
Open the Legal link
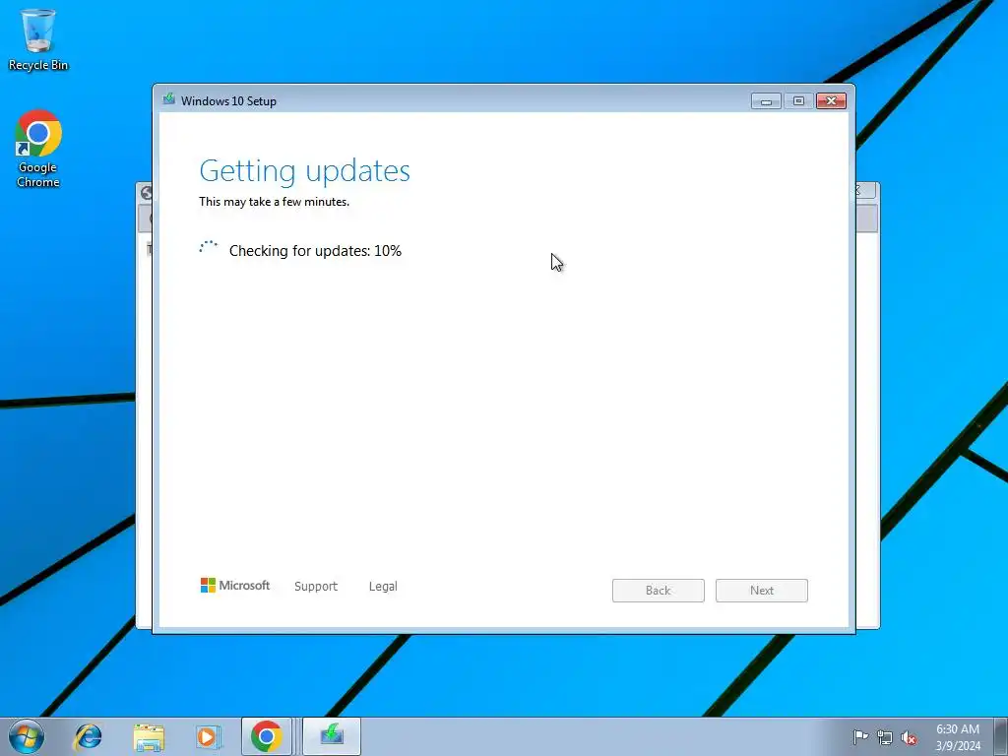[383, 587]
